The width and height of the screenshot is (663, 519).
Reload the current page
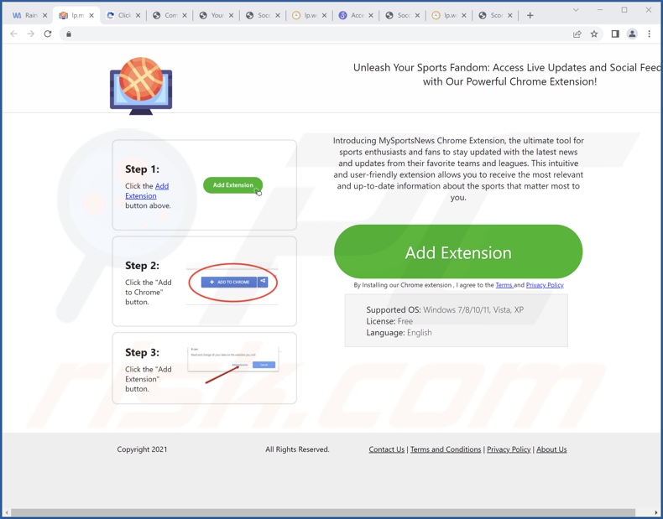tap(48, 34)
